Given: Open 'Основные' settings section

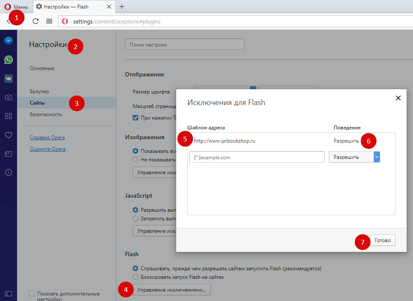Looking at the screenshot, I should pyautogui.click(x=42, y=68).
